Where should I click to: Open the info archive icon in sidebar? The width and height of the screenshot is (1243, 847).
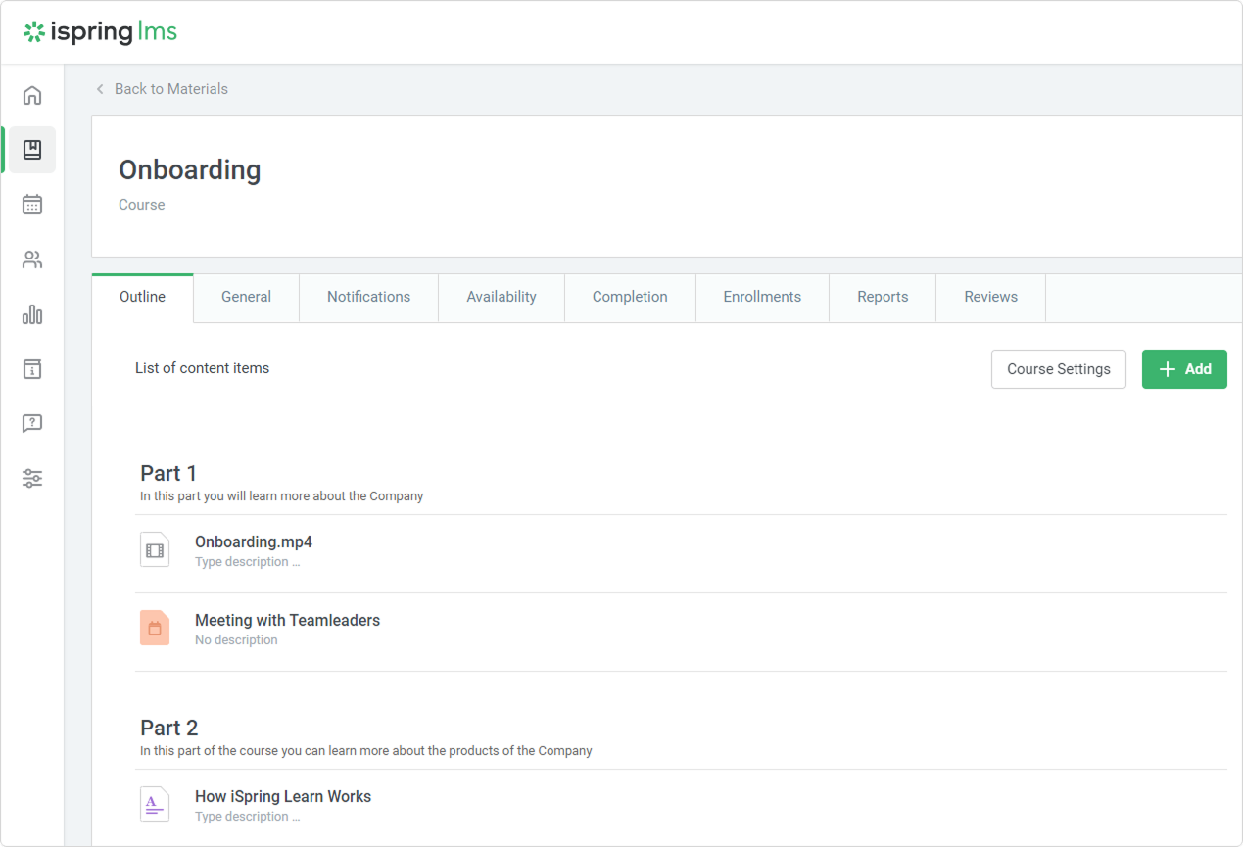point(32,369)
